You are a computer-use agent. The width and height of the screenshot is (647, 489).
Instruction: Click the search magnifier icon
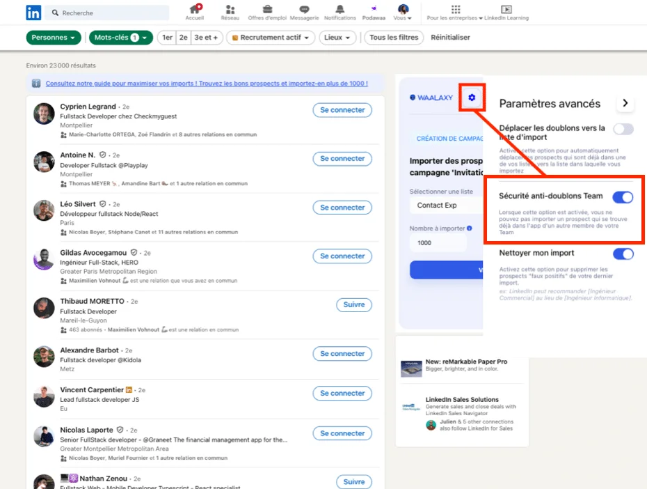[55, 13]
